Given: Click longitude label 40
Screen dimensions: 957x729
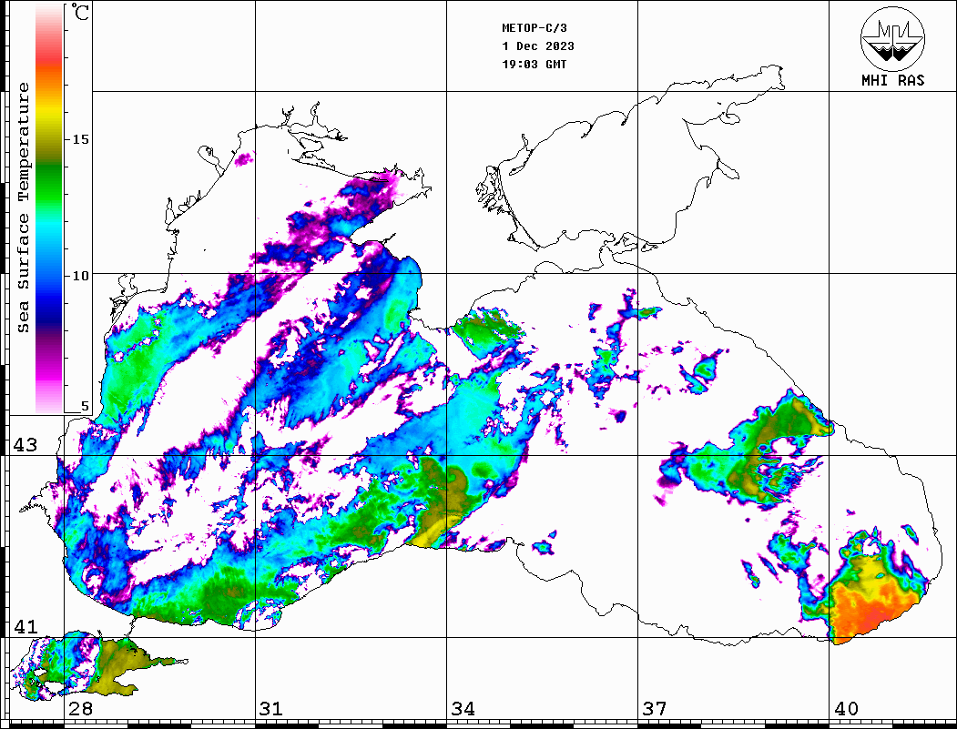Looking at the screenshot, I should (x=846, y=708).
